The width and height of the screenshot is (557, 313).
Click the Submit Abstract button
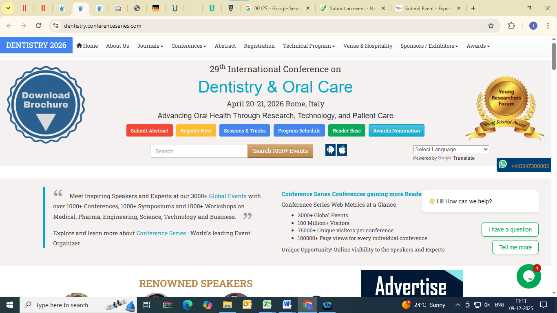[x=150, y=130]
